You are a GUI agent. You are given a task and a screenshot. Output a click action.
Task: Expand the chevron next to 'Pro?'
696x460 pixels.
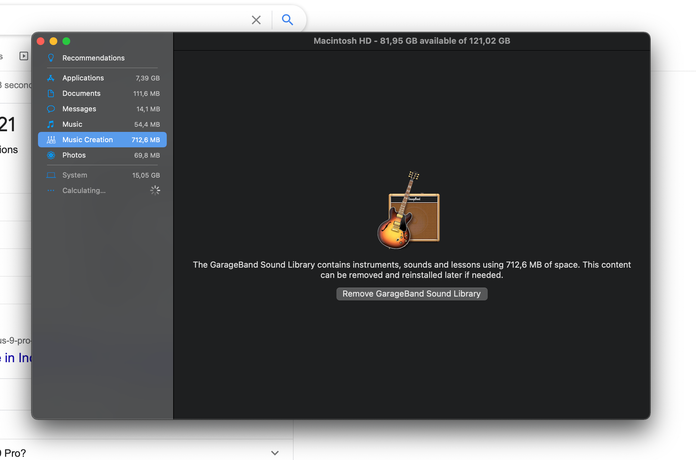pos(275,453)
